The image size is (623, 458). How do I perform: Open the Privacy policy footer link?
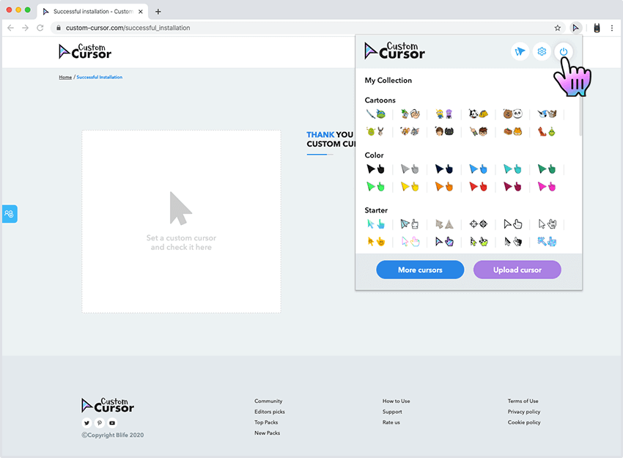(x=524, y=412)
